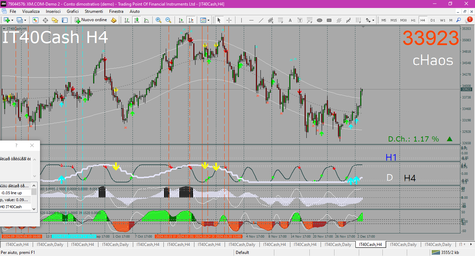Select the row ending in IT40Cash in dialog
Screen dimensions: 475x256
coord(16,206)
